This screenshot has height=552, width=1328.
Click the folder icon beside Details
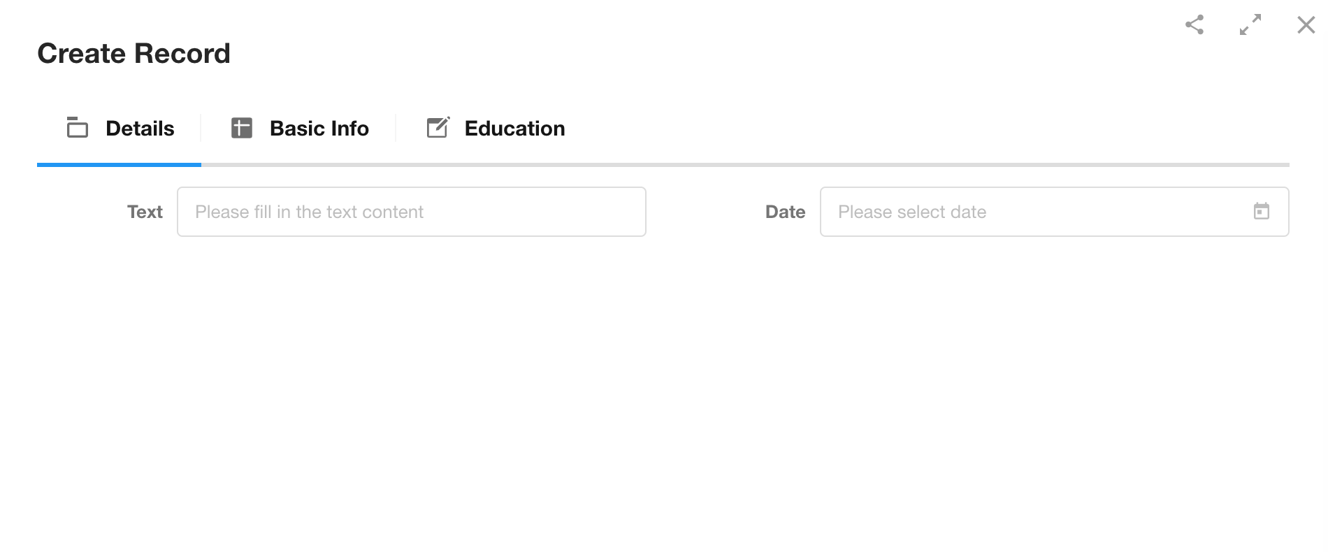[78, 128]
